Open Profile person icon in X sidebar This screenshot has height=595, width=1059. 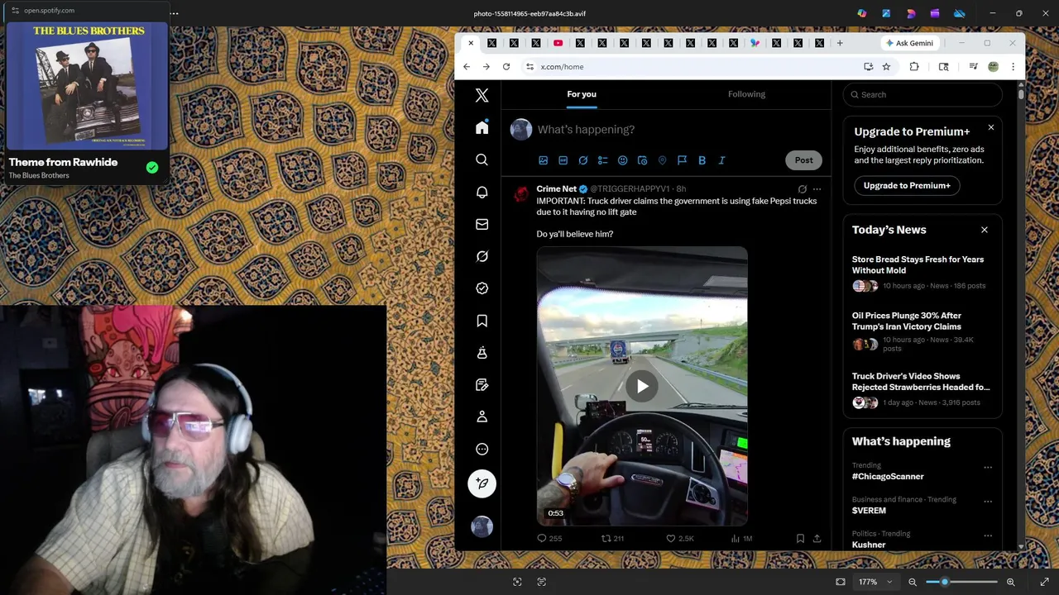[x=482, y=417]
